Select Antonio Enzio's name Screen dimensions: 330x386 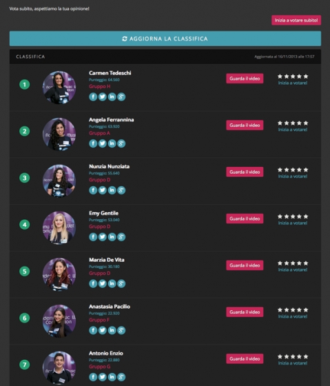[x=106, y=353]
